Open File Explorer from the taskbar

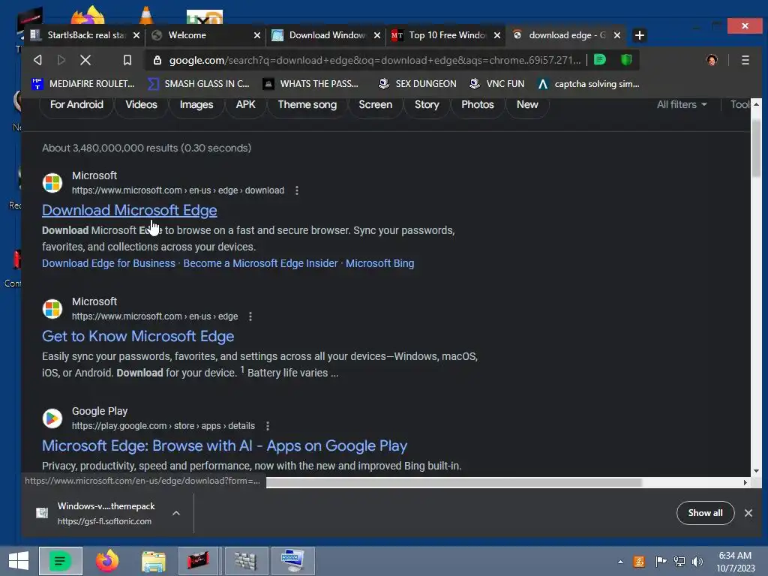click(x=153, y=561)
